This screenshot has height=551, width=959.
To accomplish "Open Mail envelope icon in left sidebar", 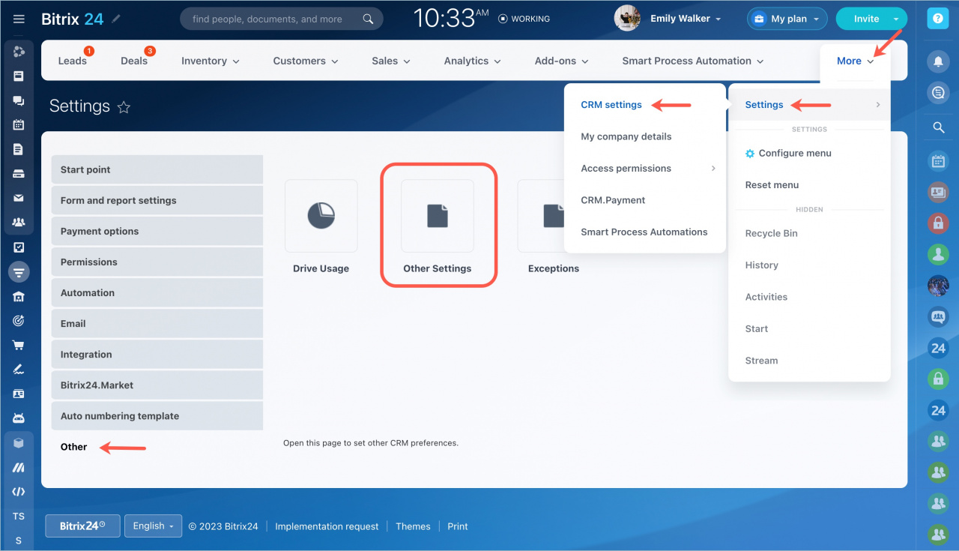I will tap(19, 198).
